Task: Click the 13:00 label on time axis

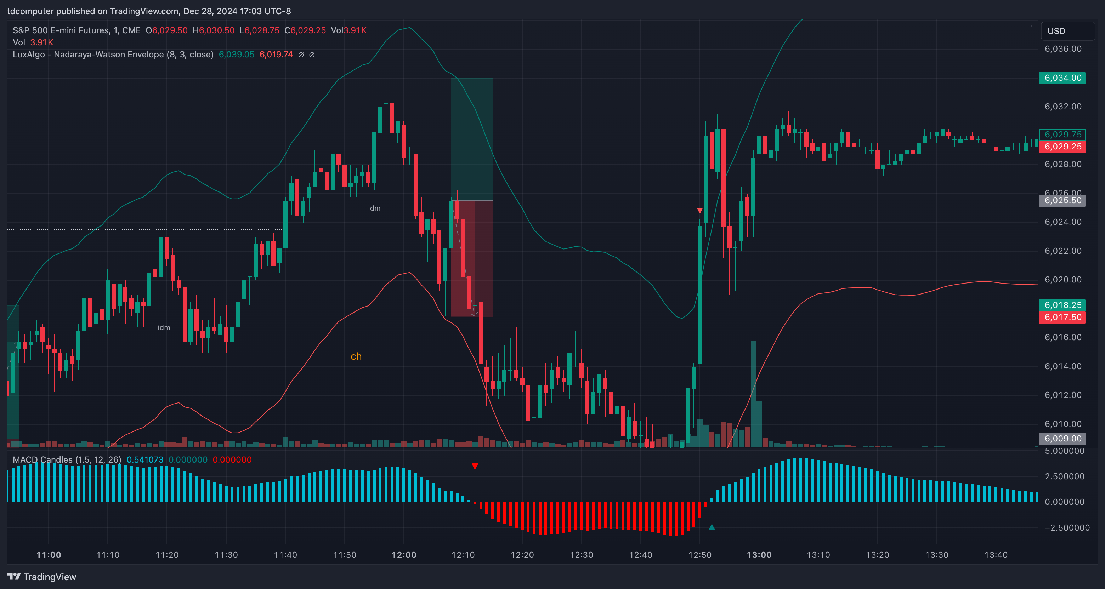Action: 759,555
